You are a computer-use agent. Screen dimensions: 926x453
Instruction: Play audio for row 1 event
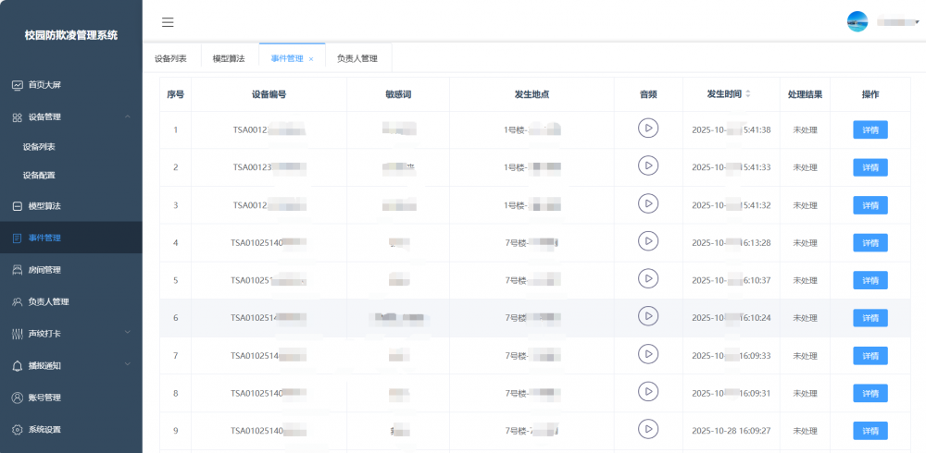pyautogui.click(x=648, y=129)
